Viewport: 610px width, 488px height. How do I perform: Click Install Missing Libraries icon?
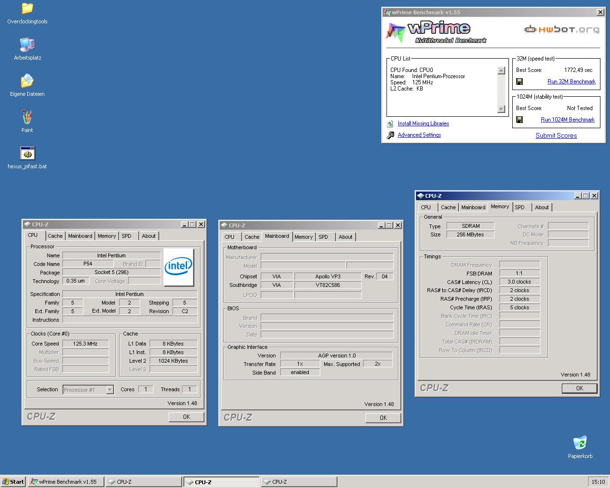(x=390, y=123)
